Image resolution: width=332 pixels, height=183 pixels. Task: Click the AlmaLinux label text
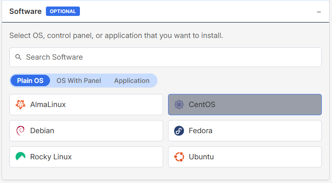point(48,105)
